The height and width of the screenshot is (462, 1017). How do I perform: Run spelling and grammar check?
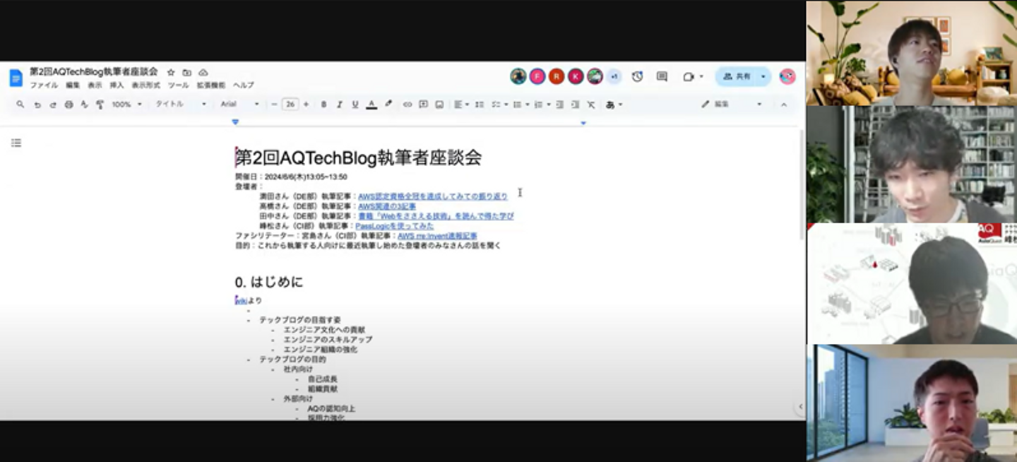point(84,105)
